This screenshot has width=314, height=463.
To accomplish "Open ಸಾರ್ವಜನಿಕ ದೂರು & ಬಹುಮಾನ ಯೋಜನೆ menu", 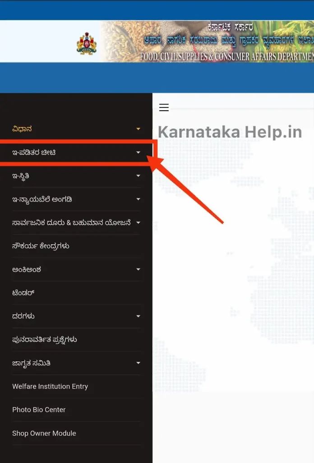I will (x=71, y=222).
